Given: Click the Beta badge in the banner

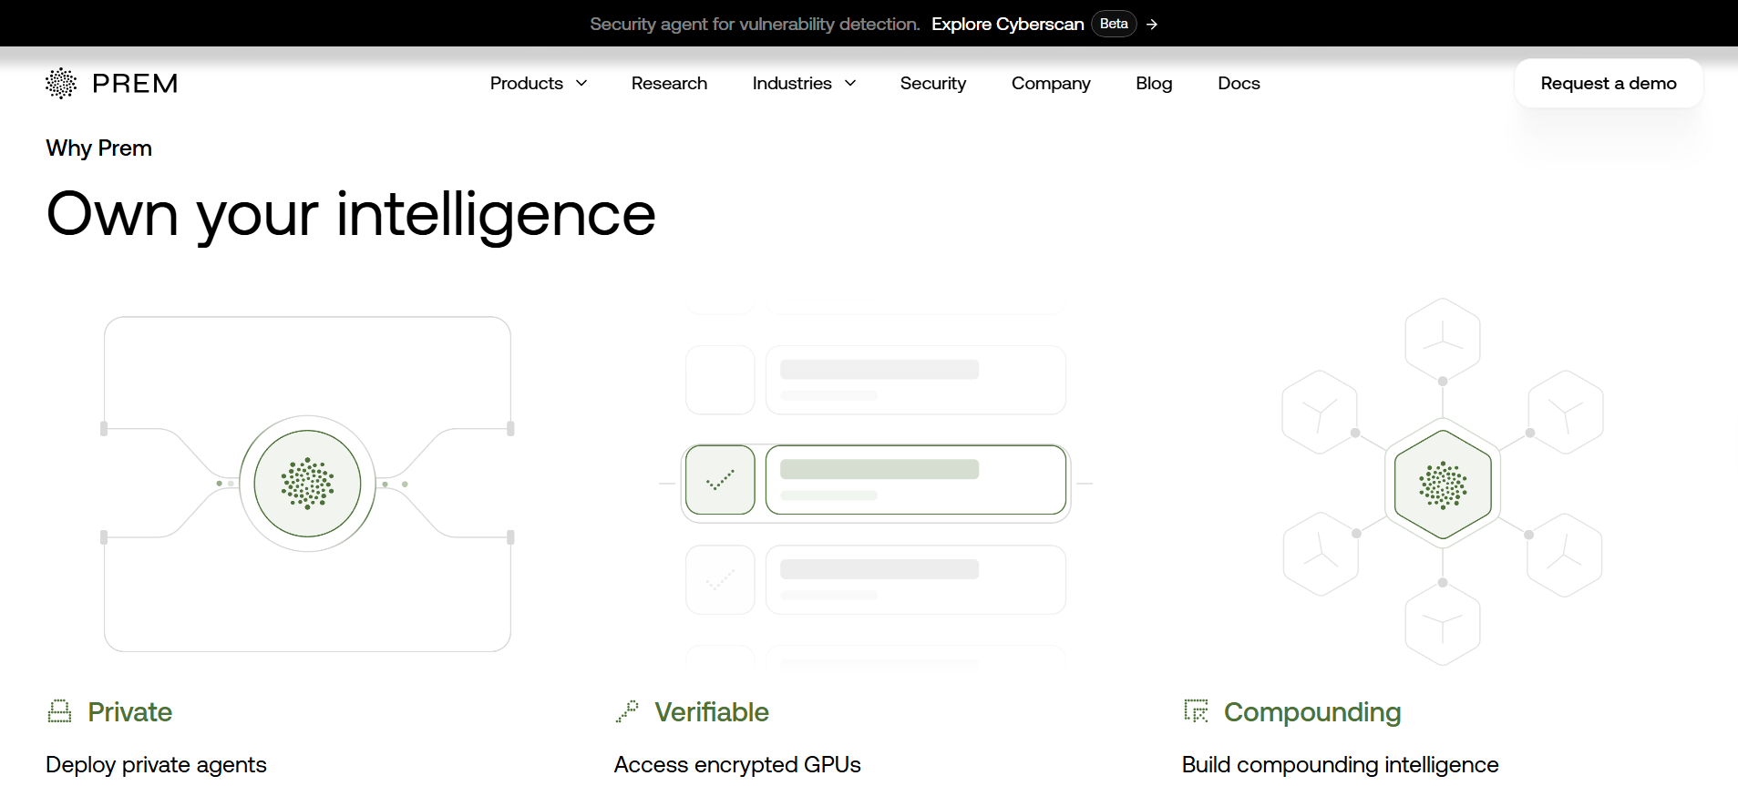Looking at the screenshot, I should pos(1114,25).
